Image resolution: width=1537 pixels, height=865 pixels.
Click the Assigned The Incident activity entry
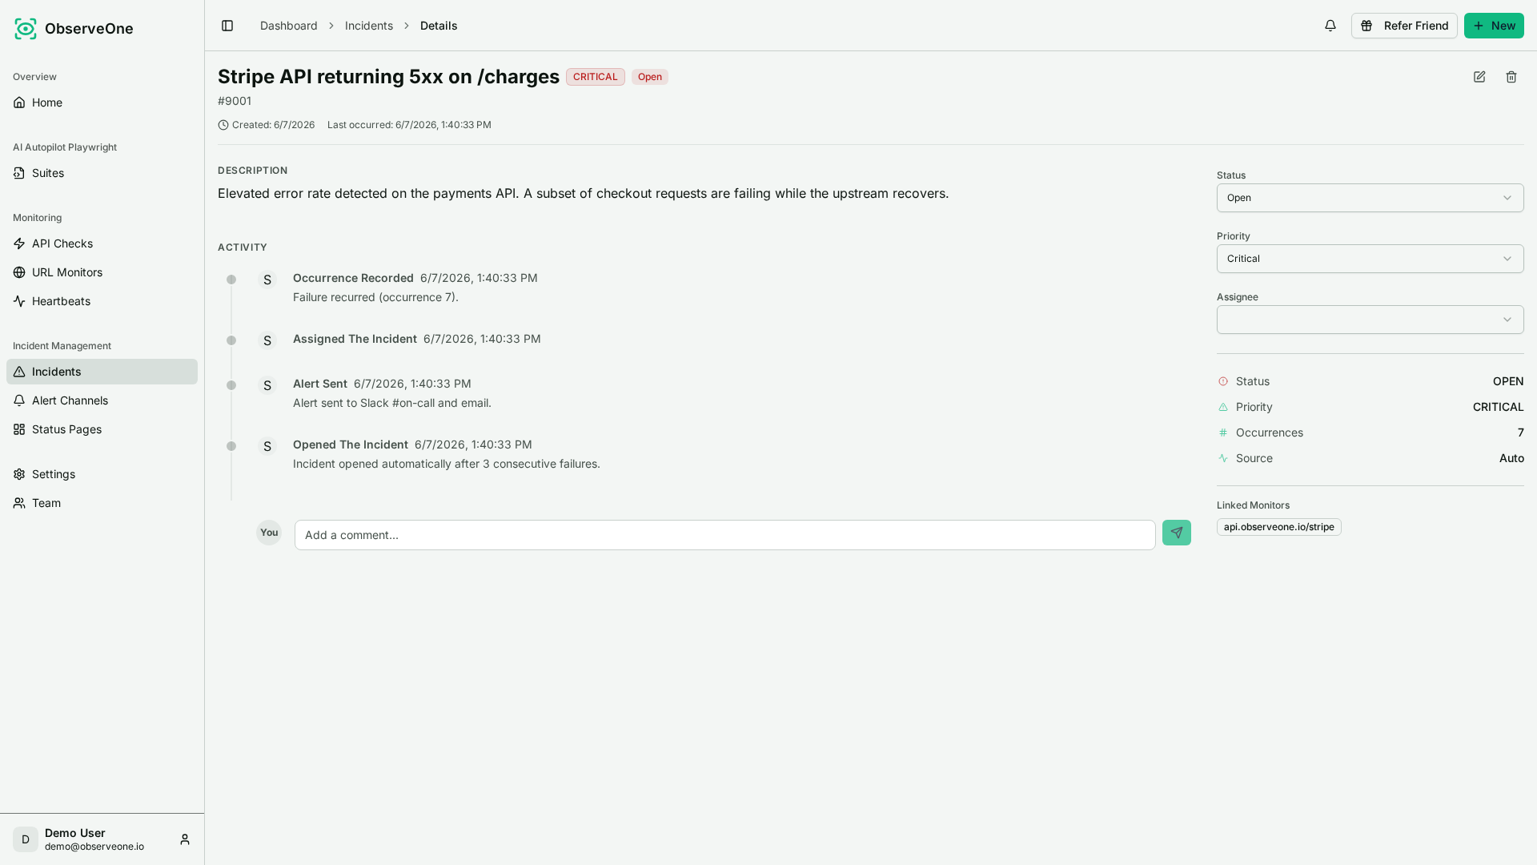[355, 339]
